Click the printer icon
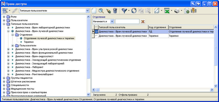219x102 pixels. (177, 11)
